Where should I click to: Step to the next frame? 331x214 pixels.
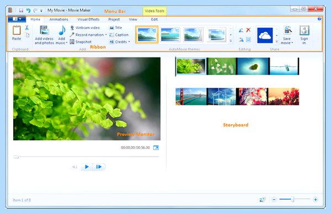(x=99, y=167)
